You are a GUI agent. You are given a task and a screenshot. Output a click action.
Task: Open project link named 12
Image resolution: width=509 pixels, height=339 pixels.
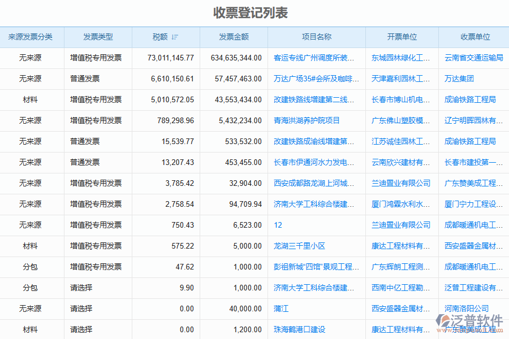pyautogui.click(x=278, y=225)
